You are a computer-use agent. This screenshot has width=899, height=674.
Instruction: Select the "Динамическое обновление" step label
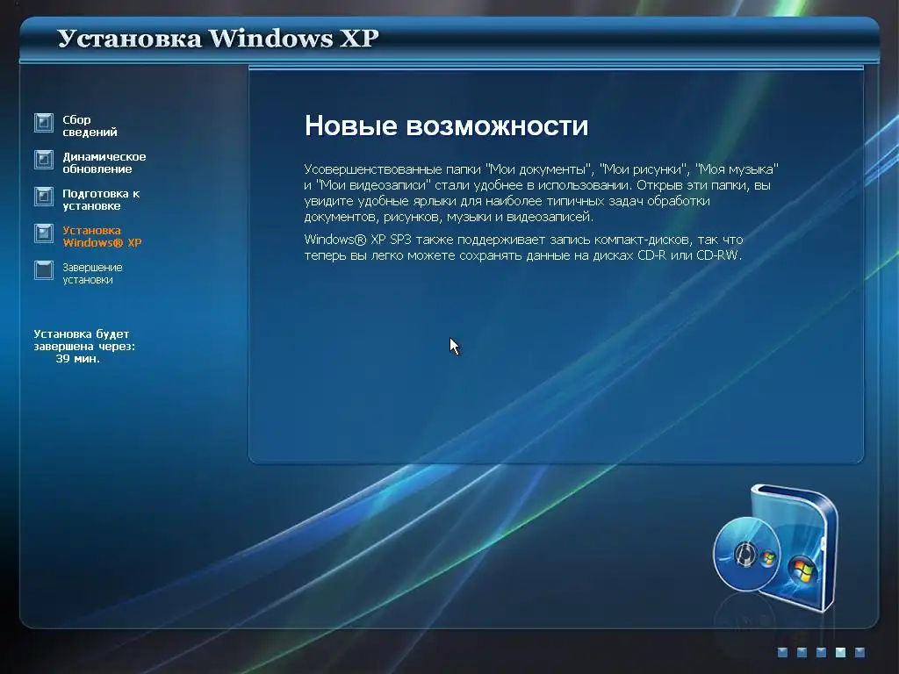coord(104,162)
